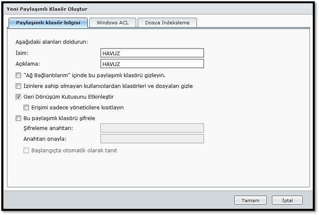This screenshot has height=215, width=319.
Task: Select the Paylaşımlı klasör bilgisi tab
Action: click(x=48, y=23)
